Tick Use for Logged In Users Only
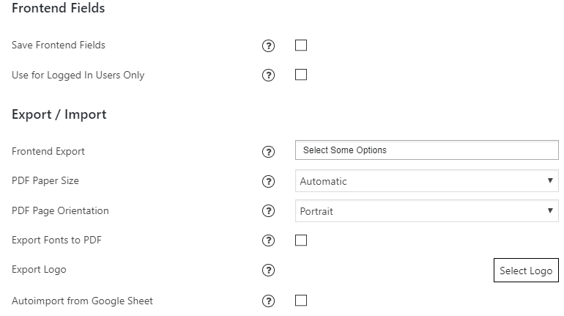Screen dimensions: 564x316 (x=301, y=75)
